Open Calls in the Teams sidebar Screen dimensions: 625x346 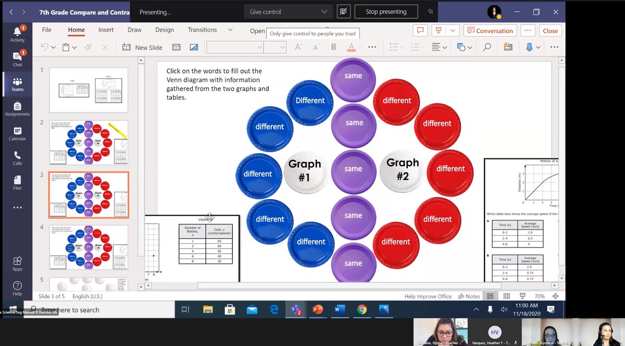click(x=17, y=158)
